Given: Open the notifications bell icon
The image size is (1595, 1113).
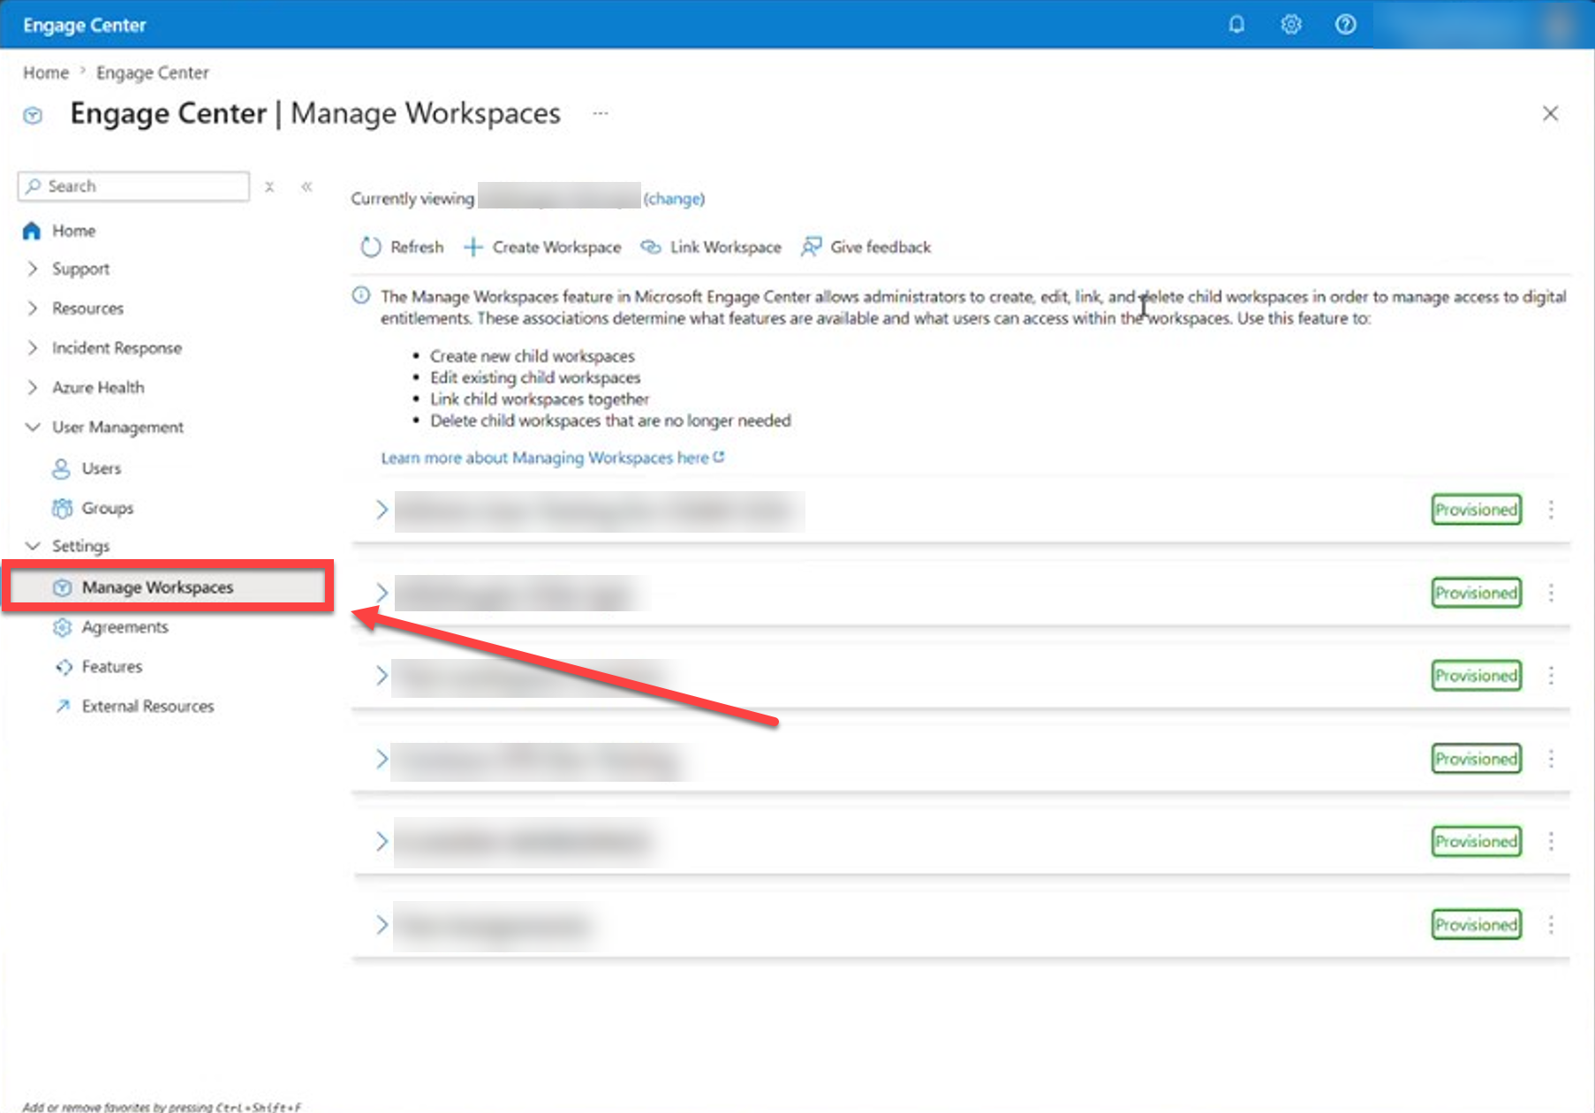Looking at the screenshot, I should click(1236, 25).
